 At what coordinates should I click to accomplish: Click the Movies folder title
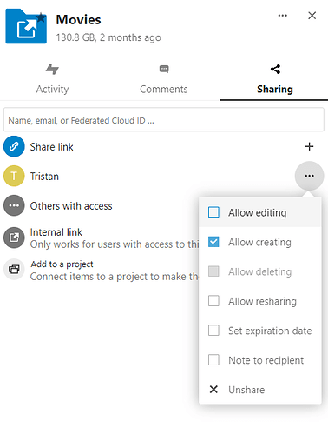tap(78, 20)
